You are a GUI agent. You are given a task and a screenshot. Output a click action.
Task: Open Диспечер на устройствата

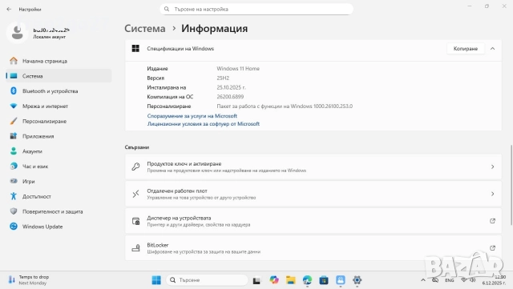point(313,221)
